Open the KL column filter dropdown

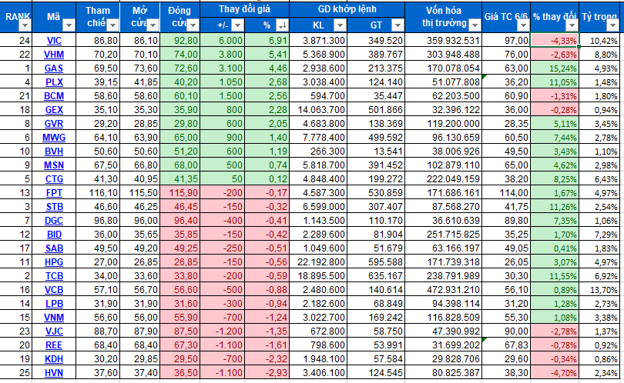[x=340, y=25]
